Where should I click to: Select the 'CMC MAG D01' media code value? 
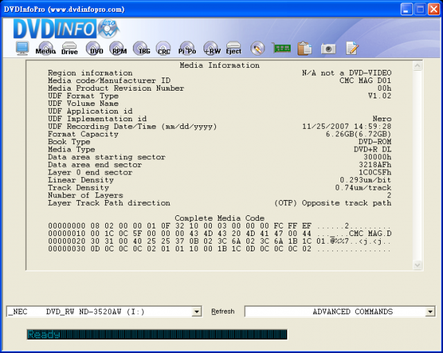coord(365,81)
